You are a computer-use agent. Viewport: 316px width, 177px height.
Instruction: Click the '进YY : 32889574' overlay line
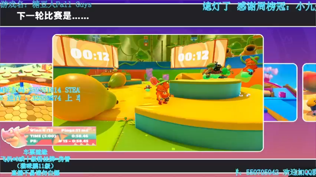point(40,98)
